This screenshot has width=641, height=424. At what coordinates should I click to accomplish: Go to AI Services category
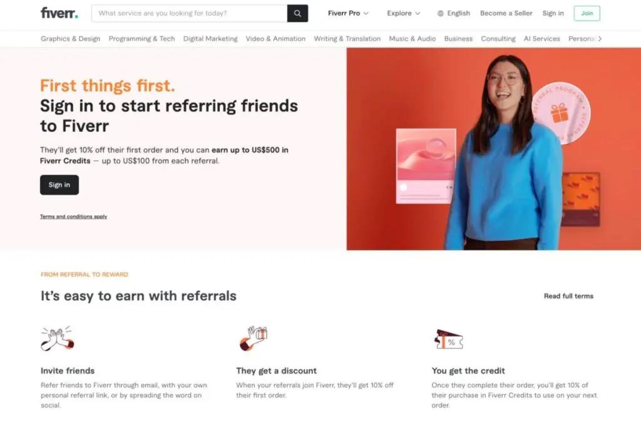541,39
